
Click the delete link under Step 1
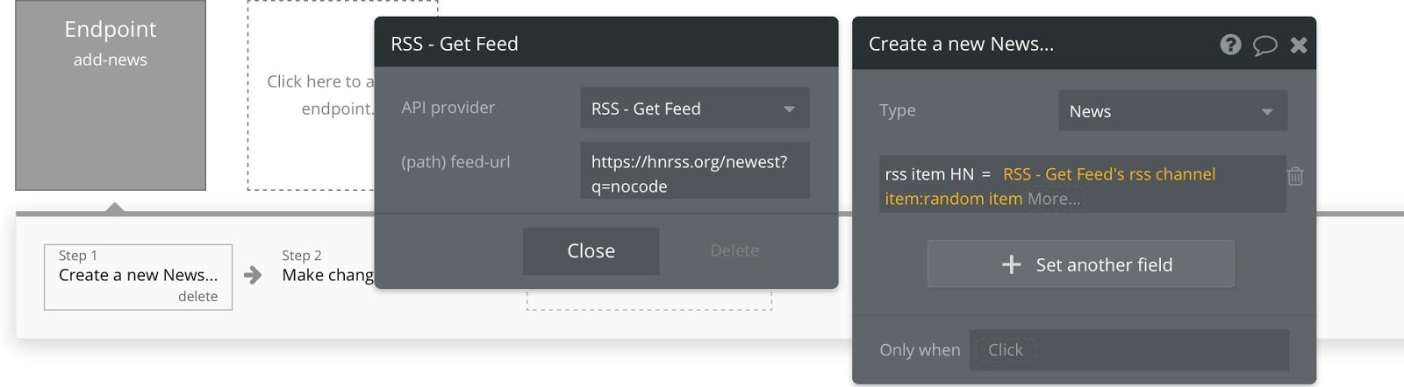[197, 297]
